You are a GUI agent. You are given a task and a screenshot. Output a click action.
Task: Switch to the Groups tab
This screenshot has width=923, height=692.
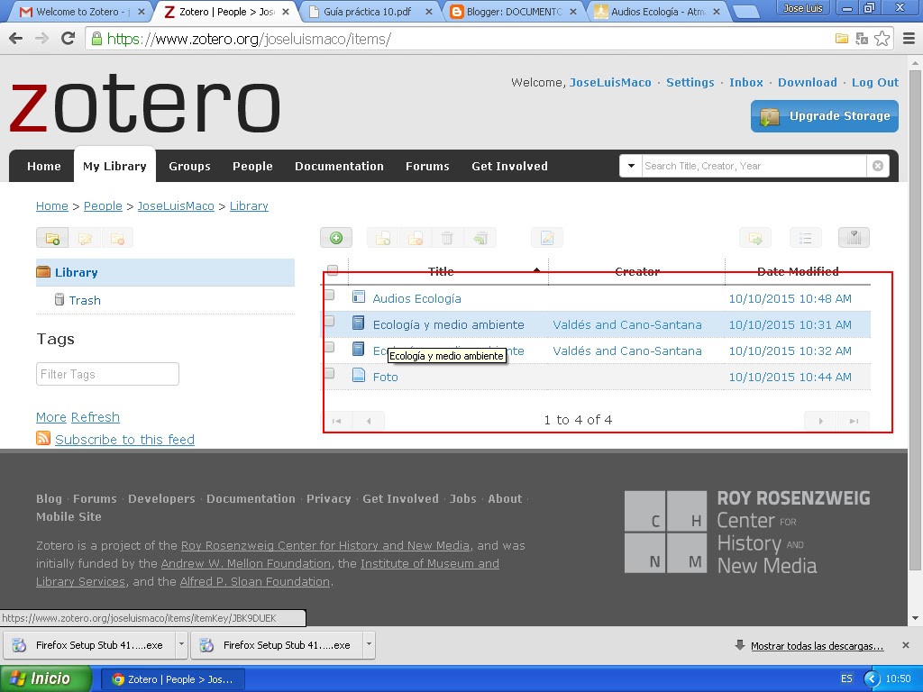[189, 166]
